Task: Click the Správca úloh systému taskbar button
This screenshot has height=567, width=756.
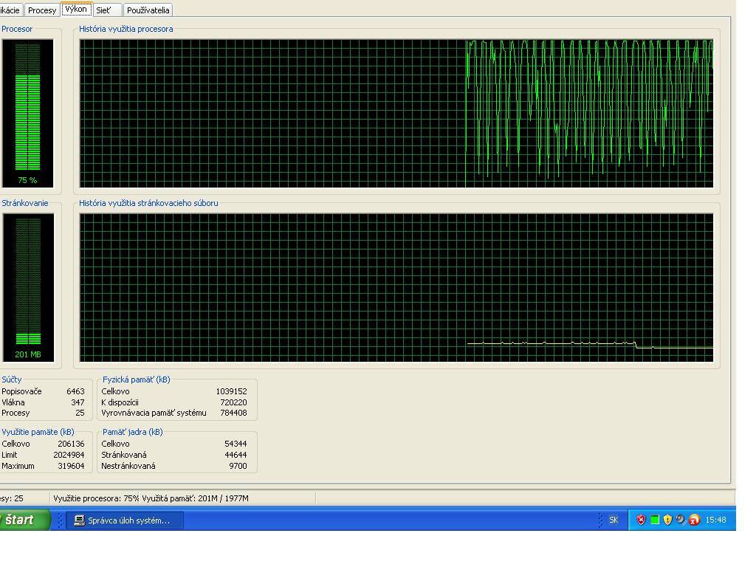Action: pyautogui.click(x=126, y=520)
